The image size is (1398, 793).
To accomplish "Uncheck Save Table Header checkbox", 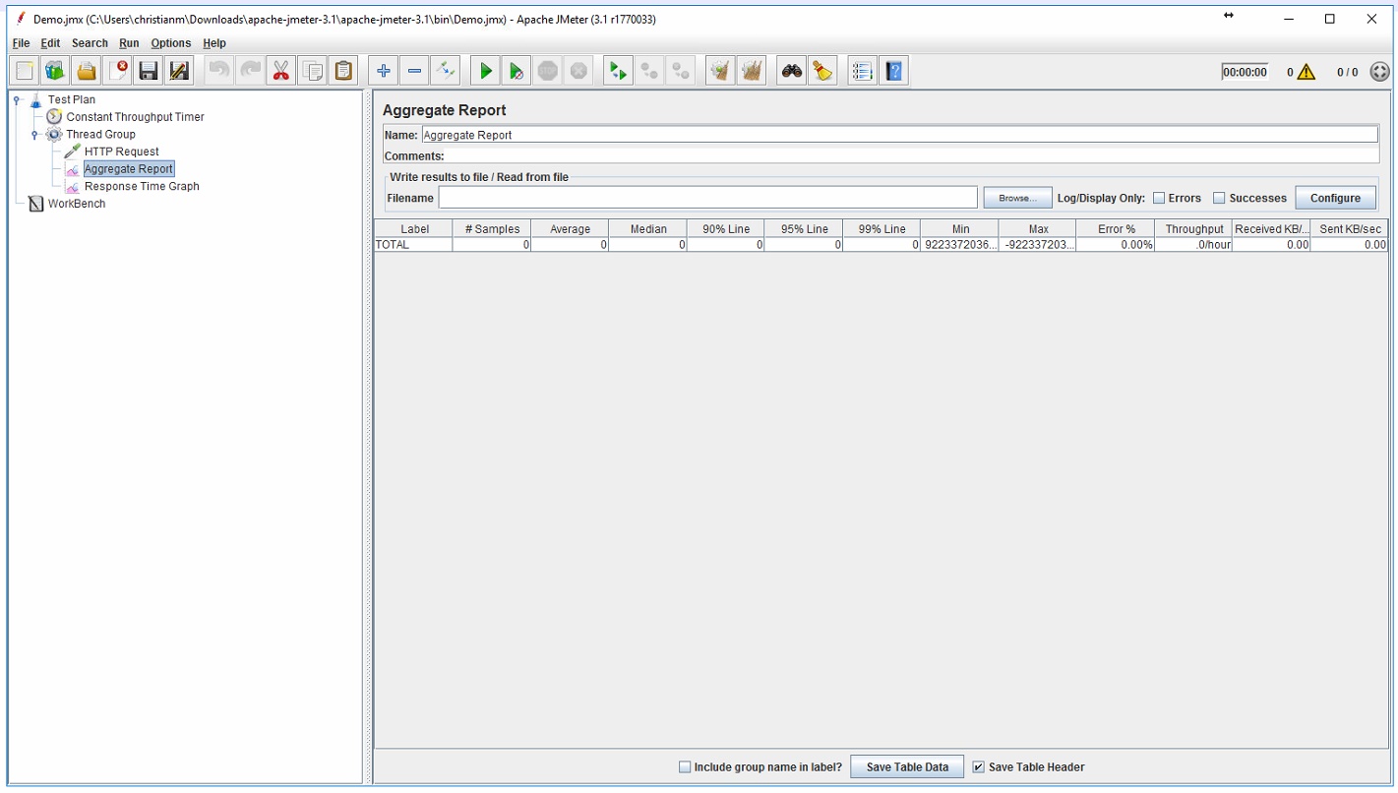I will (978, 767).
